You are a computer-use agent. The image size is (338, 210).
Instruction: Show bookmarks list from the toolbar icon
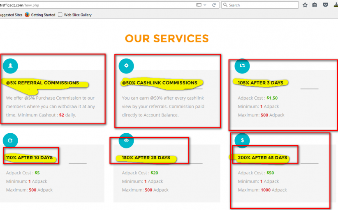(x=315, y=5)
